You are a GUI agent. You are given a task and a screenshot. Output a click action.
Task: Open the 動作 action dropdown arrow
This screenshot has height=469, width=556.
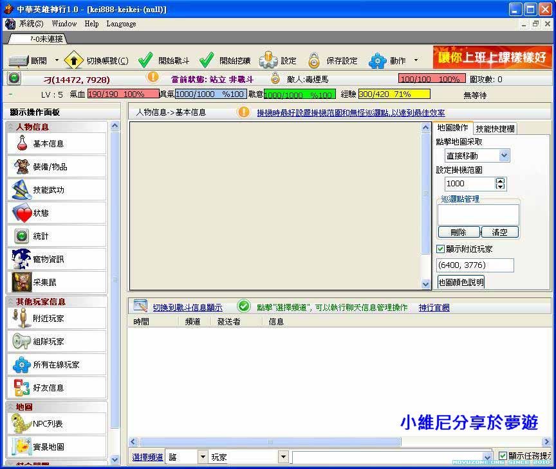click(416, 60)
